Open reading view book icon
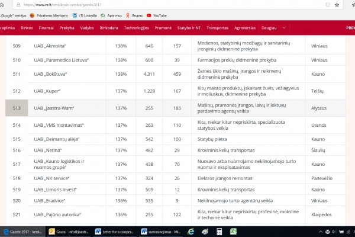This screenshot has width=355, height=237. [x=328, y=5]
